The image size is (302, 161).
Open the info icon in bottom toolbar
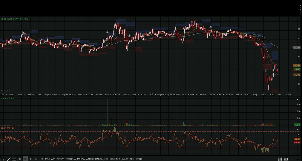point(3,159)
